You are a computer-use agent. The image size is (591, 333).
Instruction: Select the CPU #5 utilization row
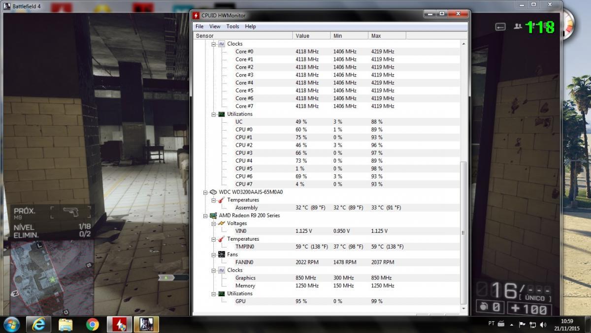[x=327, y=168]
